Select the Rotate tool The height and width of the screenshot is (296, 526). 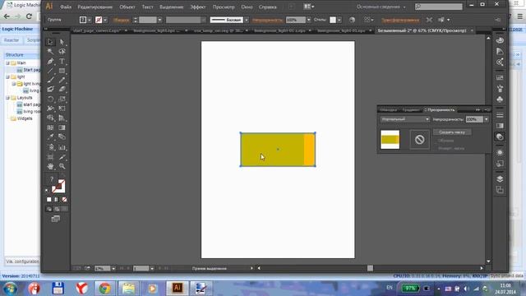(50, 99)
